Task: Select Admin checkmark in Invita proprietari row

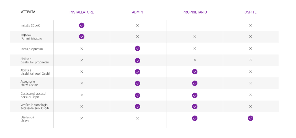Action: [137, 49]
